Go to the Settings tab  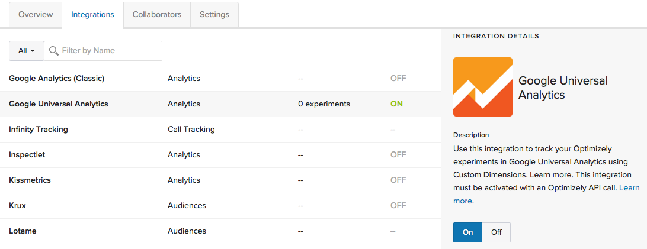pyautogui.click(x=214, y=14)
